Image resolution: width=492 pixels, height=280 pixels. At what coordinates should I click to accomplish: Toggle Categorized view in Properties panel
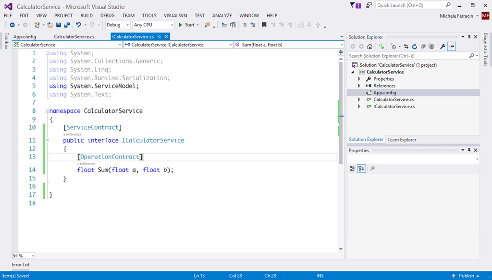(352, 169)
